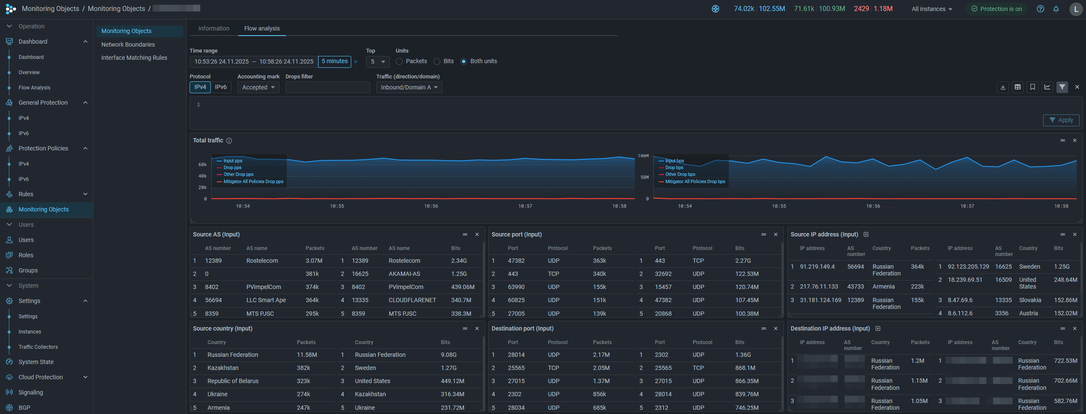
Task: Switch to the Information tab
Action: pyautogui.click(x=214, y=28)
